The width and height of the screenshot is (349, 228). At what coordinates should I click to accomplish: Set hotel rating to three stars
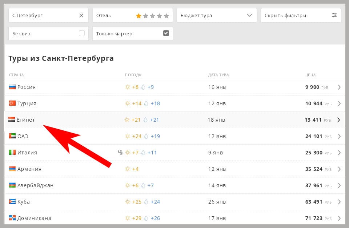(x=152, y=16)
